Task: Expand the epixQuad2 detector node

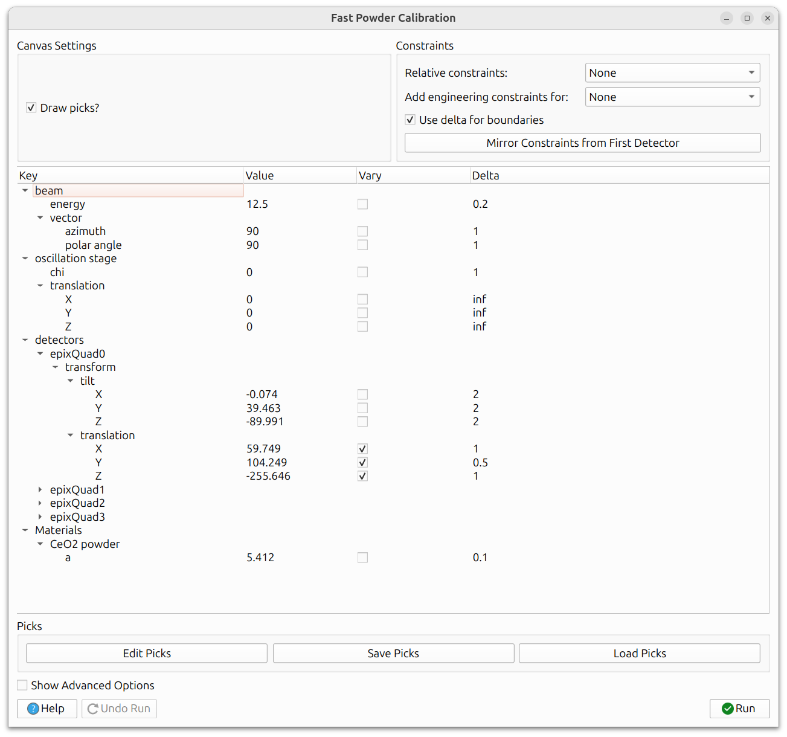Action: click(x=40, y=503)
